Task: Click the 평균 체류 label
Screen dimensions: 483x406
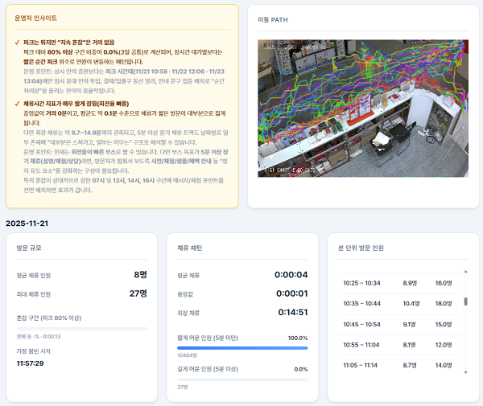Action: 188,275
